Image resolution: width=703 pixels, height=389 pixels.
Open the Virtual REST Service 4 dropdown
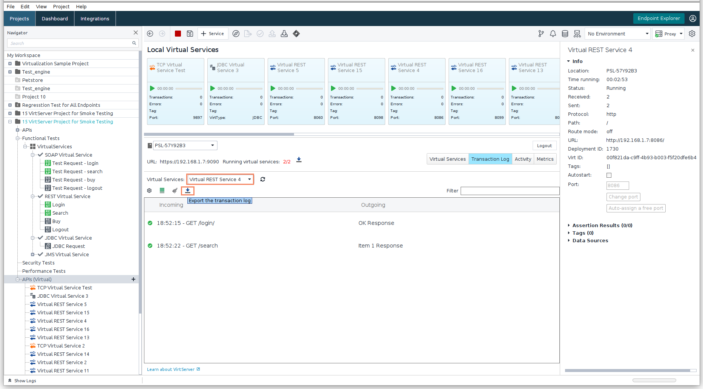coord(220,179)
